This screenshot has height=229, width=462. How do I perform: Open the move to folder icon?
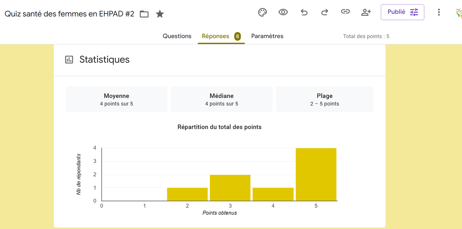pyautogui.click(x=144, y=14)
